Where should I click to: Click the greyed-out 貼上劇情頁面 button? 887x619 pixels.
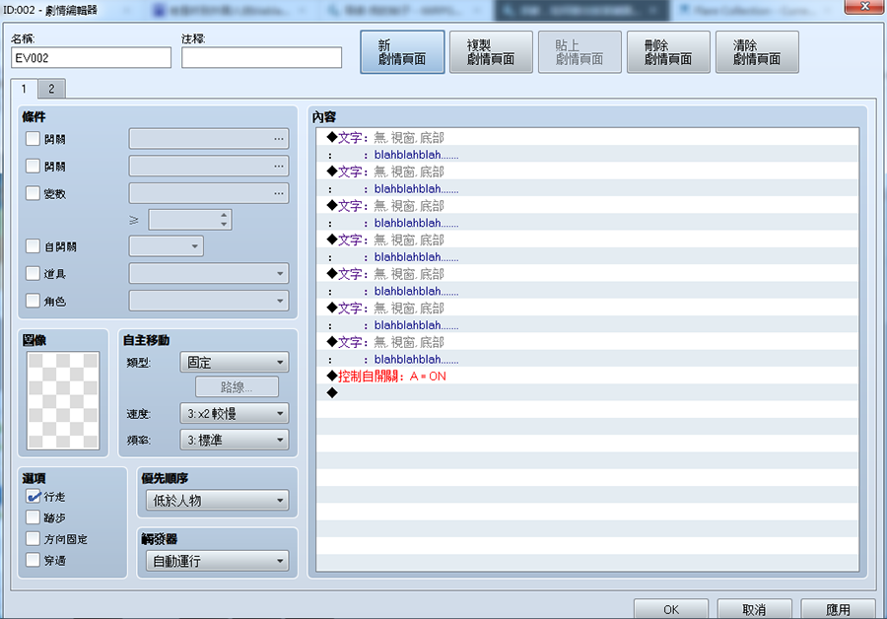[x=580, y=52]
